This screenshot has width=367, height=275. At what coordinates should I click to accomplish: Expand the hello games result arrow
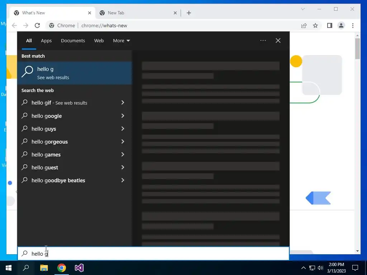pyautogui.click(x=123, y=154)
